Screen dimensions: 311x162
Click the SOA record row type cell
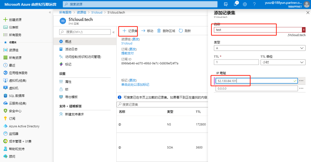[170, 147]
